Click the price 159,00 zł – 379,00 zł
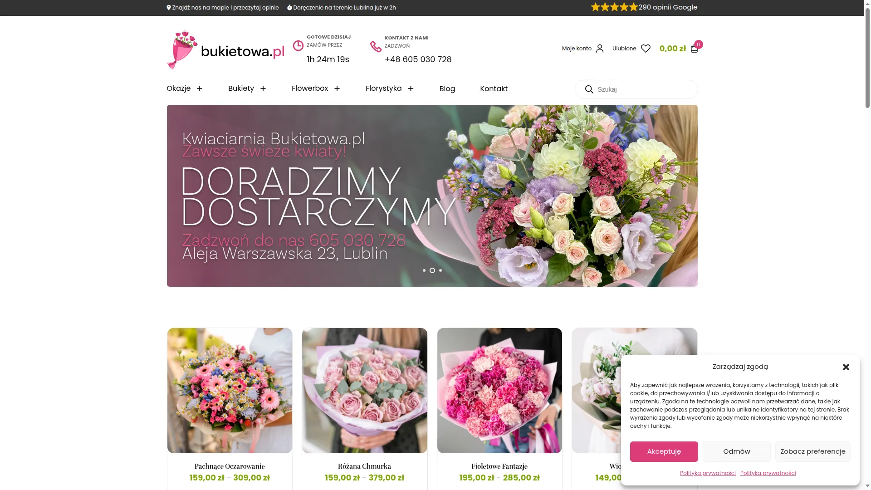 point(365,478)
